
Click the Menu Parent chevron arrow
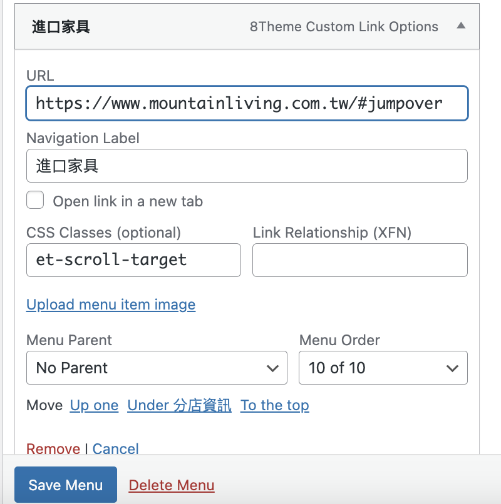[x=272, y=368]
